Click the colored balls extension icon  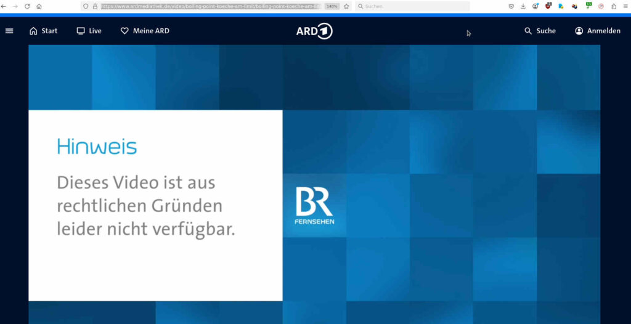coord(575,6)
